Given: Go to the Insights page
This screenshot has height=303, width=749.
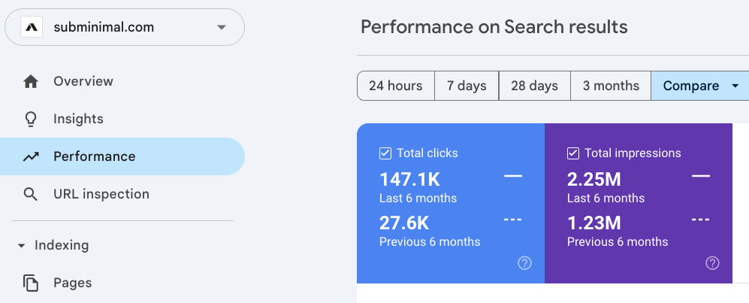Looking at the screenshot, I should [78, 119].
